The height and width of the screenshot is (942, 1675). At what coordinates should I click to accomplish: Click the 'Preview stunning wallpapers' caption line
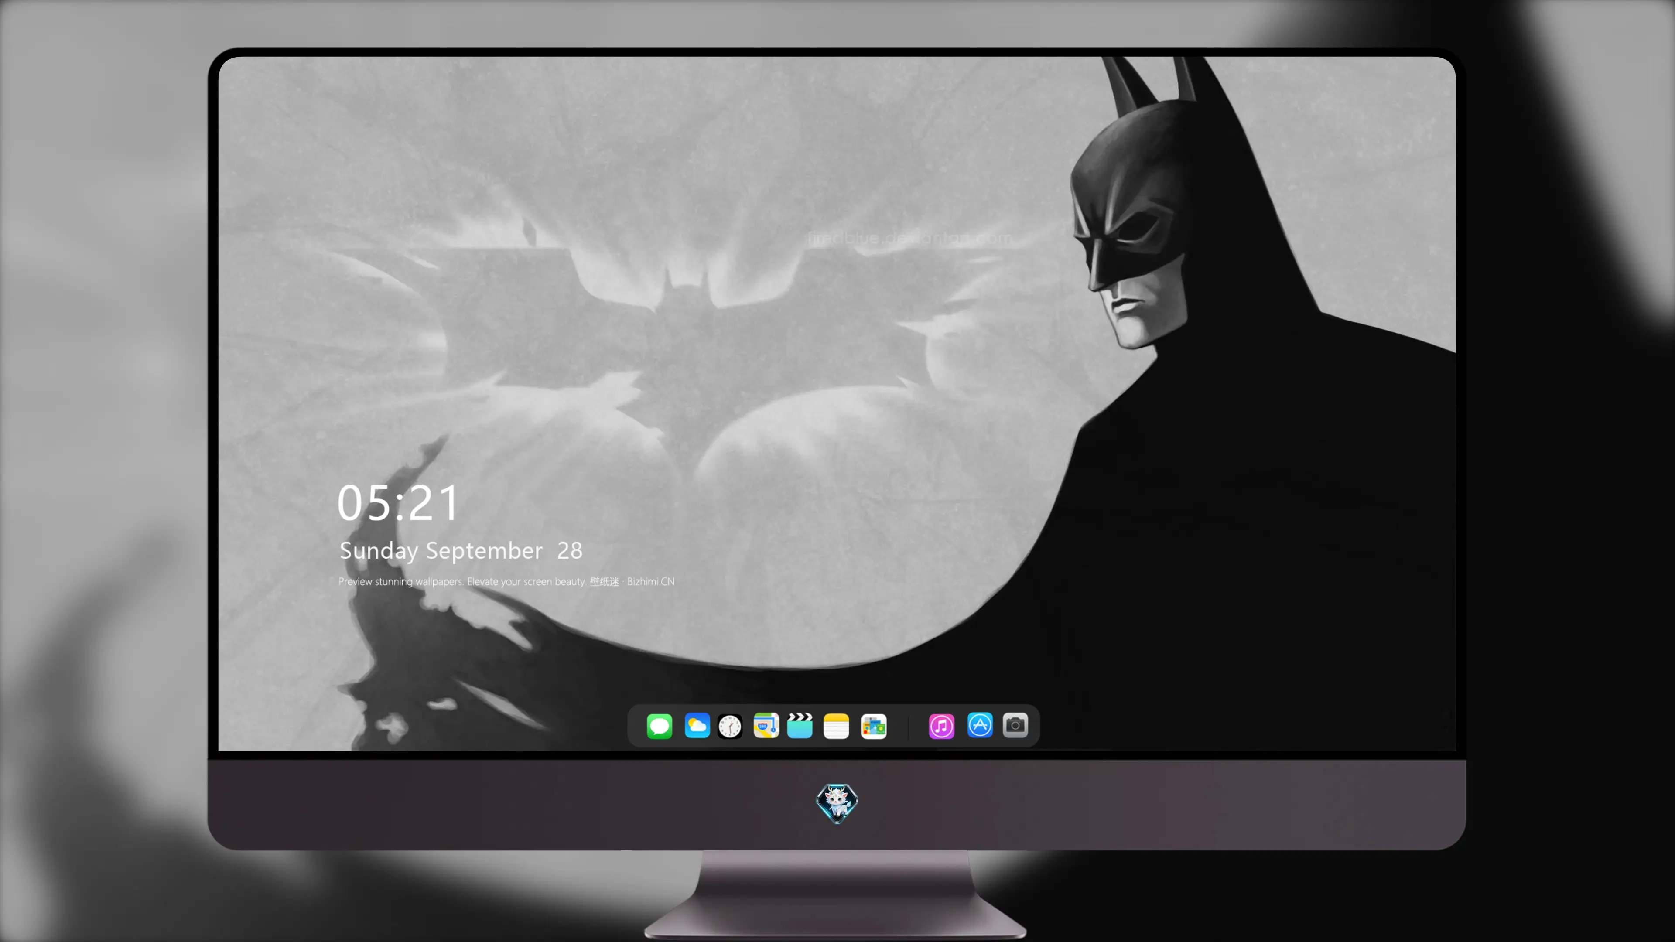pyautogui.click(x=506, y=581)
